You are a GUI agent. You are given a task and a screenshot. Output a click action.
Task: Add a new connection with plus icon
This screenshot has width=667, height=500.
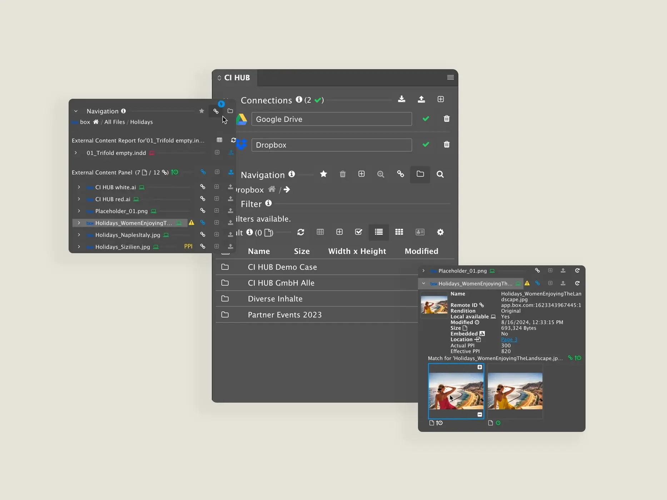[440, 99]
